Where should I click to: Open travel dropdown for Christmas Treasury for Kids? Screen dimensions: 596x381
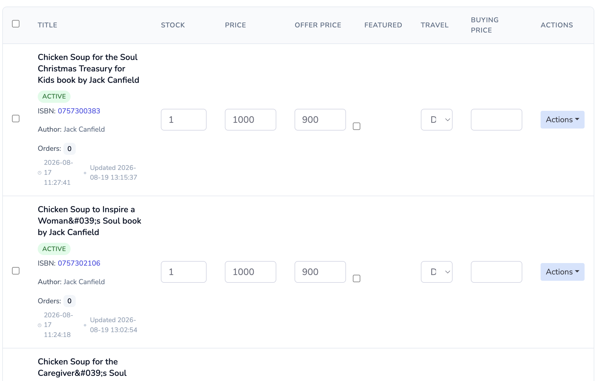point(437,120)
